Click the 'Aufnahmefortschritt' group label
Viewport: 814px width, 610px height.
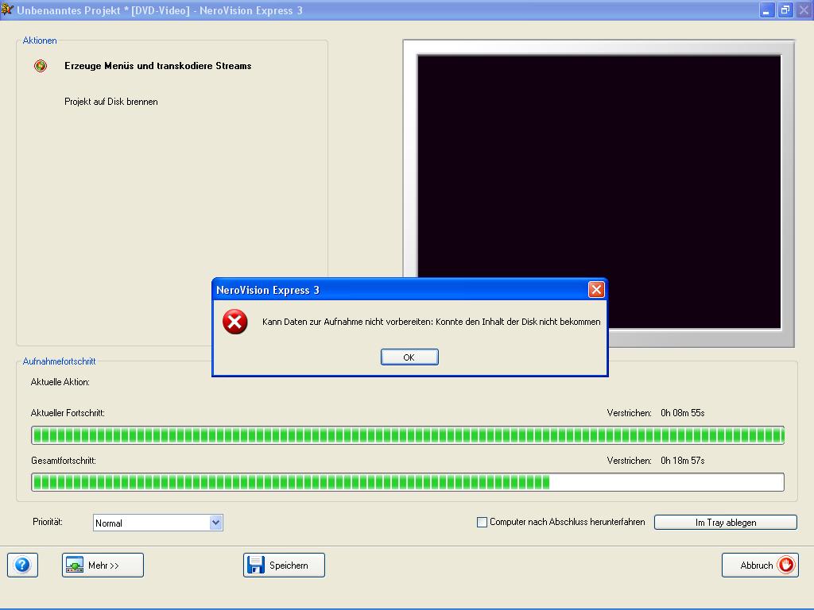coord(59,361)
